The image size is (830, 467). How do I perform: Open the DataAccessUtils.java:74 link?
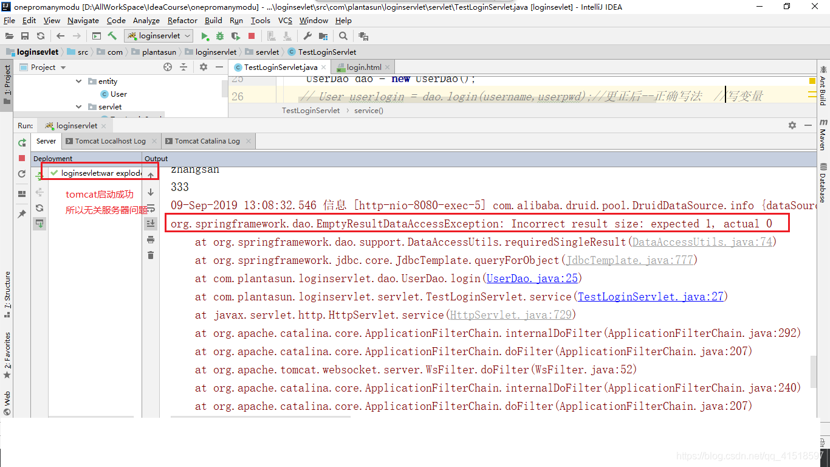(702, 242)
